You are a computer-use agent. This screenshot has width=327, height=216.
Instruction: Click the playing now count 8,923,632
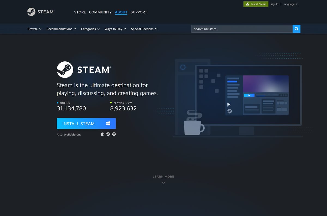[x=123, y=108]
